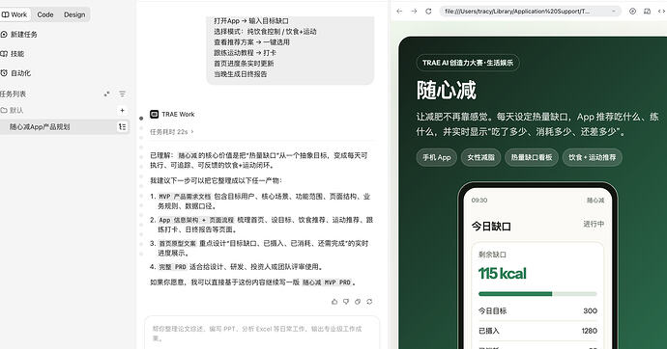Image resolution: width=667 pixels, height=349 pixels.
Task: Copy the response with the copy icon
Action: [x=358, y=302]
